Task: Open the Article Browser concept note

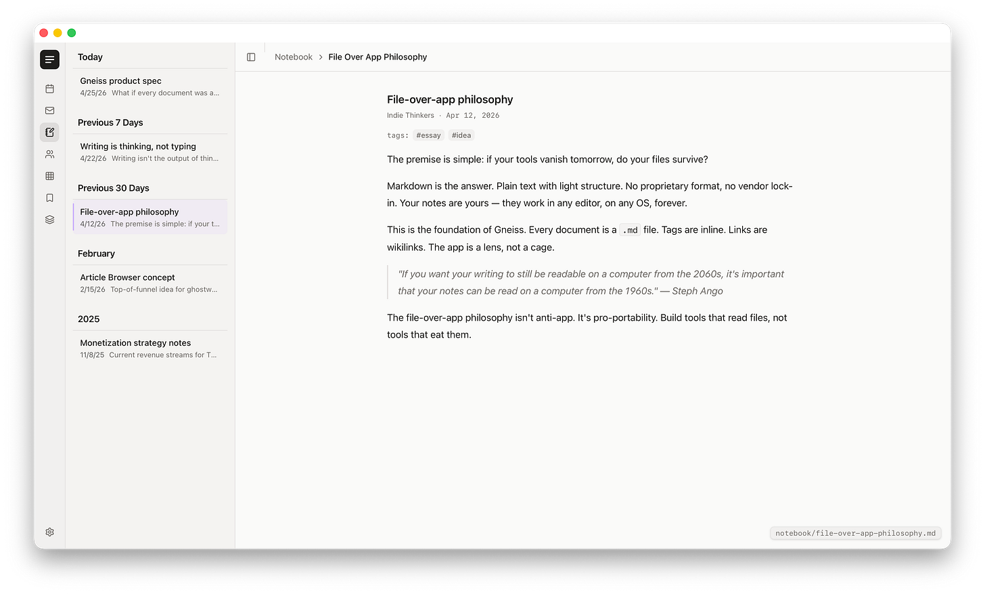Action: tap(150, 283)
